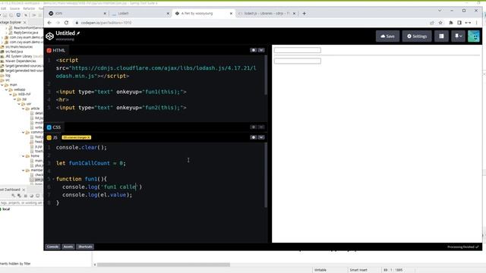
Task: Select the CSS editor tab
Action: coord(54,127)
